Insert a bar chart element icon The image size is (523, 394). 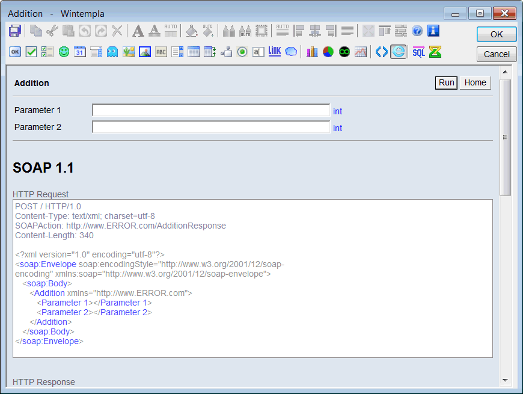pos(312,52)
